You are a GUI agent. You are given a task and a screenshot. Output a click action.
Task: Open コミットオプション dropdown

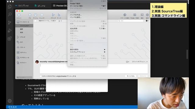click(140, 62)
